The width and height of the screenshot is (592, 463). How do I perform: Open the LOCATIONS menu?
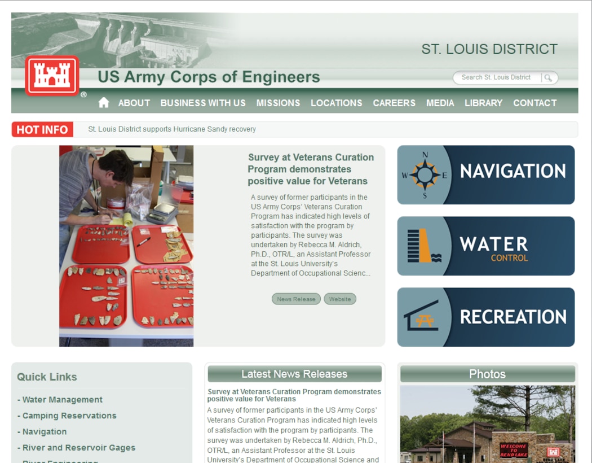[x=337, y=103]
